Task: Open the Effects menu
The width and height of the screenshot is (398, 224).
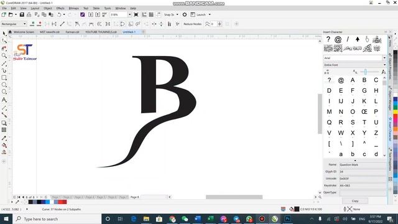Action: click(60, 8)
